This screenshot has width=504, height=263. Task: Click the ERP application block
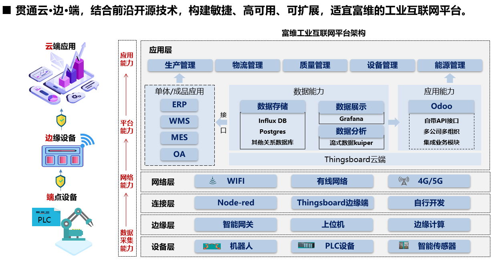click(x=179, y=105)
